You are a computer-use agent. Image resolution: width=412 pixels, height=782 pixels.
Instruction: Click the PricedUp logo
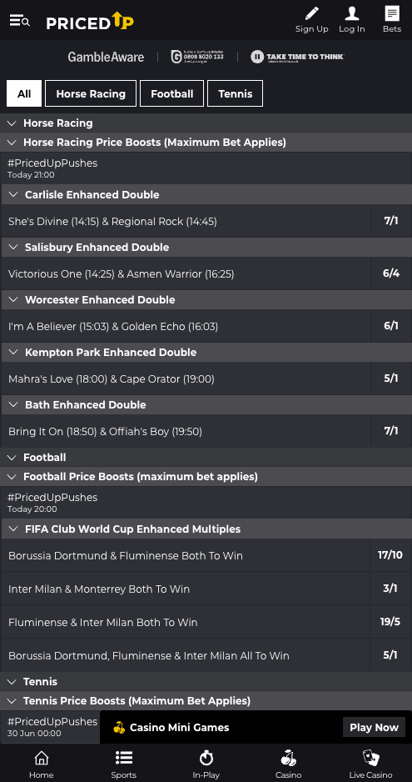(x=90, y=21)
